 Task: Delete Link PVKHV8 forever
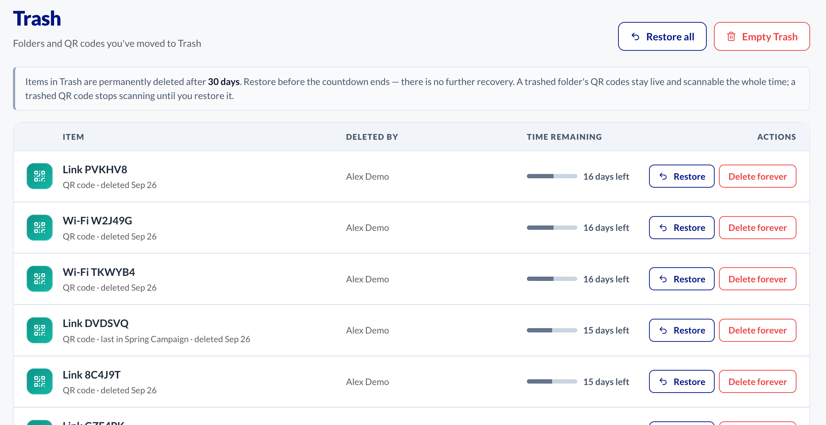click(758, 176)
